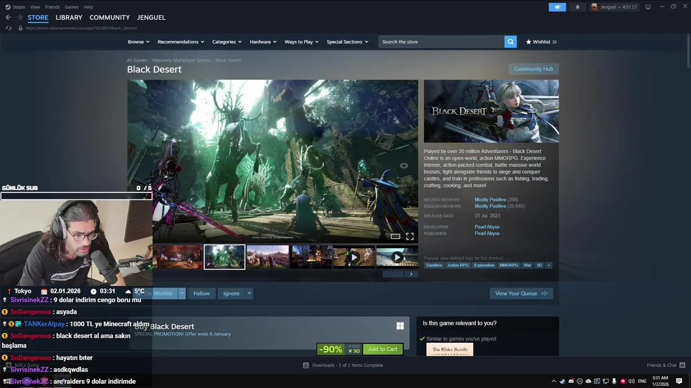Click the Follow button

coord(201,293)
